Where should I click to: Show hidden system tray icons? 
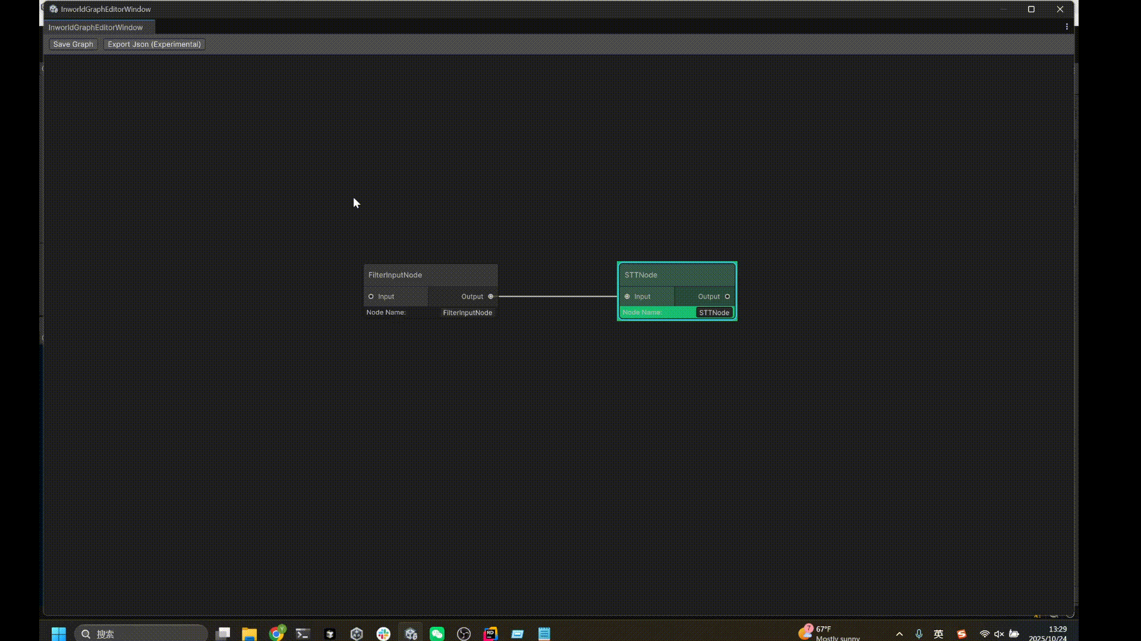pos(900,633)
